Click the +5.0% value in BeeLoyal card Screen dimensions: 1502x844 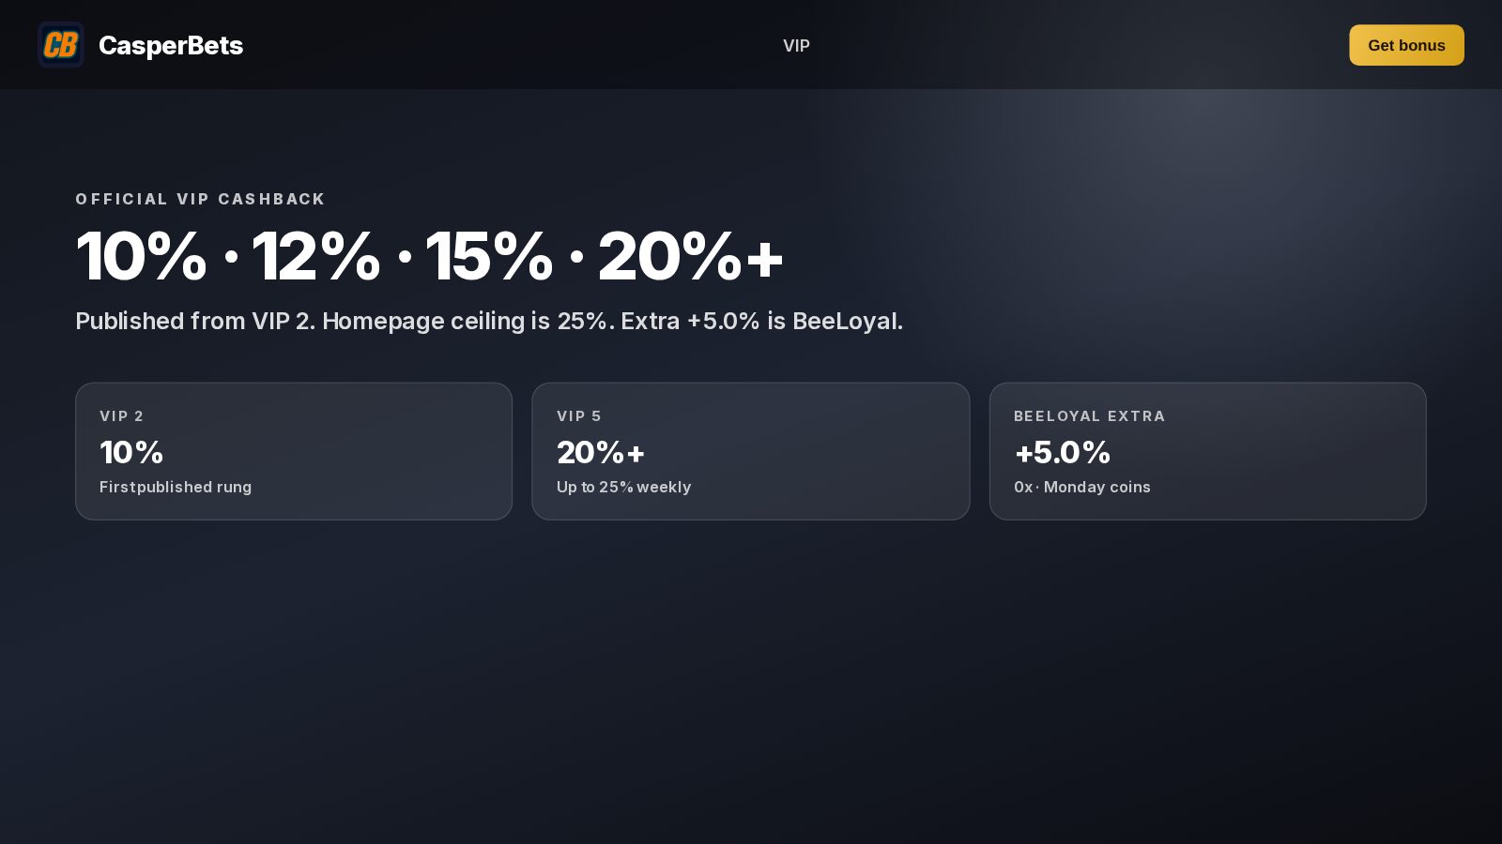coord(1062,452)
